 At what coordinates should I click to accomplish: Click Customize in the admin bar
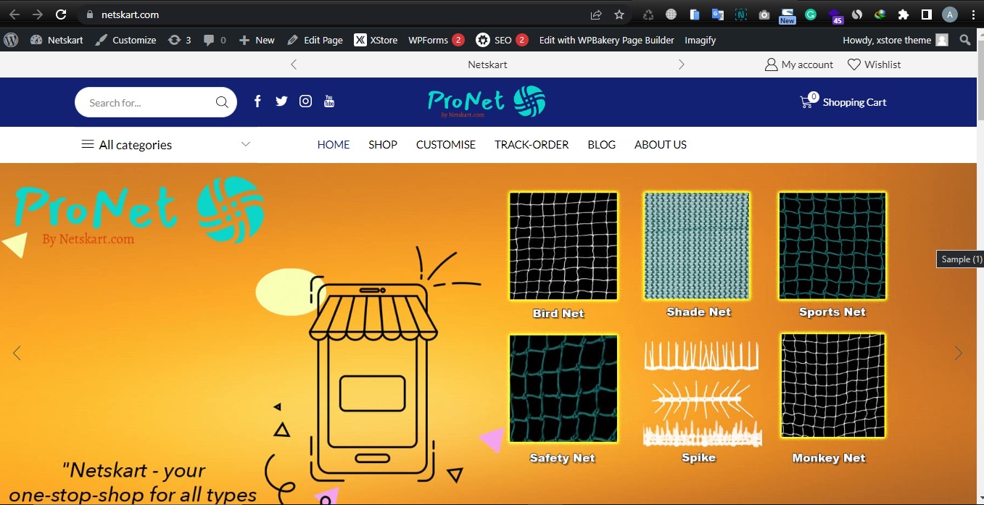coord(125,40)
